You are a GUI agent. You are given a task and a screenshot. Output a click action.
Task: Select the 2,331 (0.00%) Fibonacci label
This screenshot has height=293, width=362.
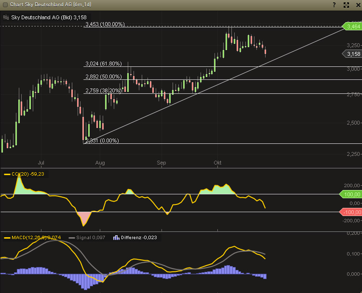pyautogui.click(x=102, y=140)
